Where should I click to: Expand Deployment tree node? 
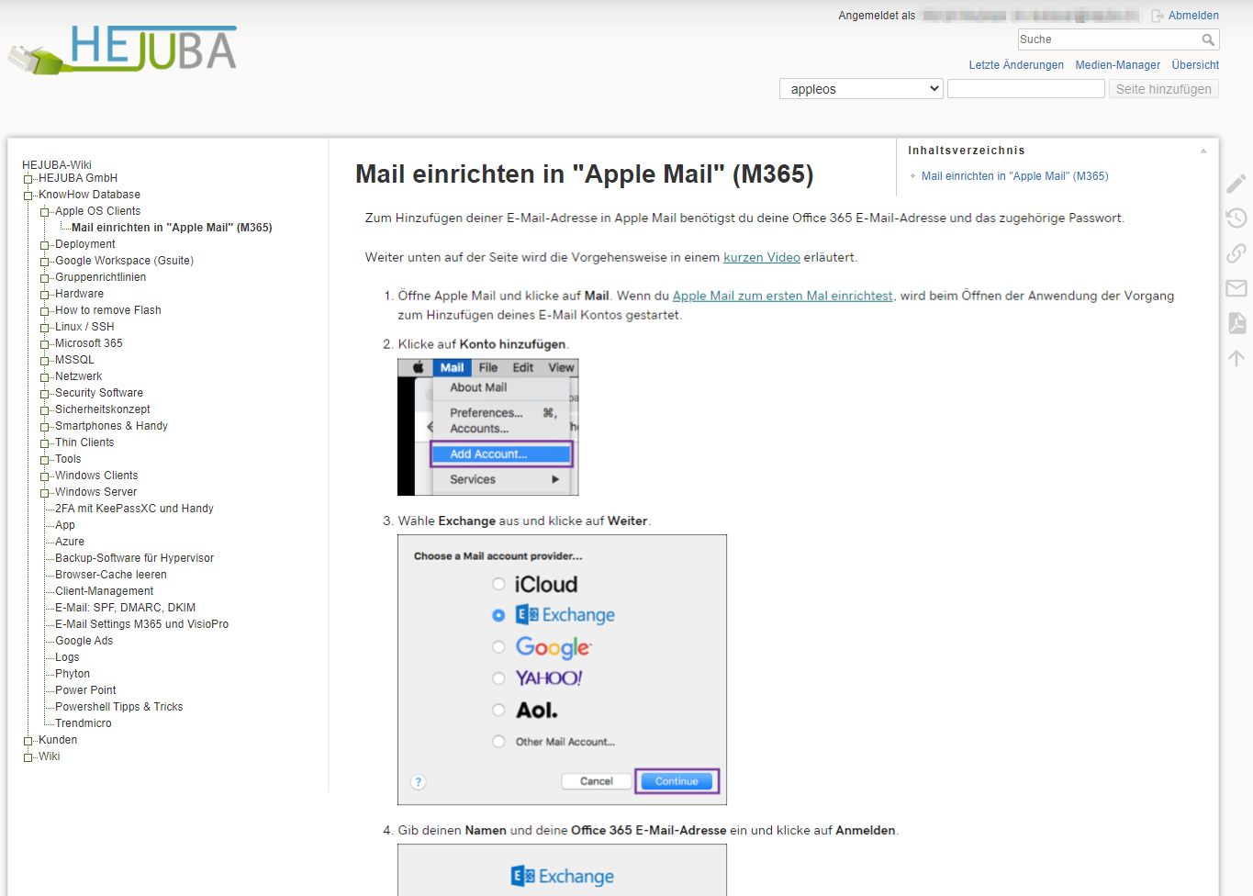(44, 245)
